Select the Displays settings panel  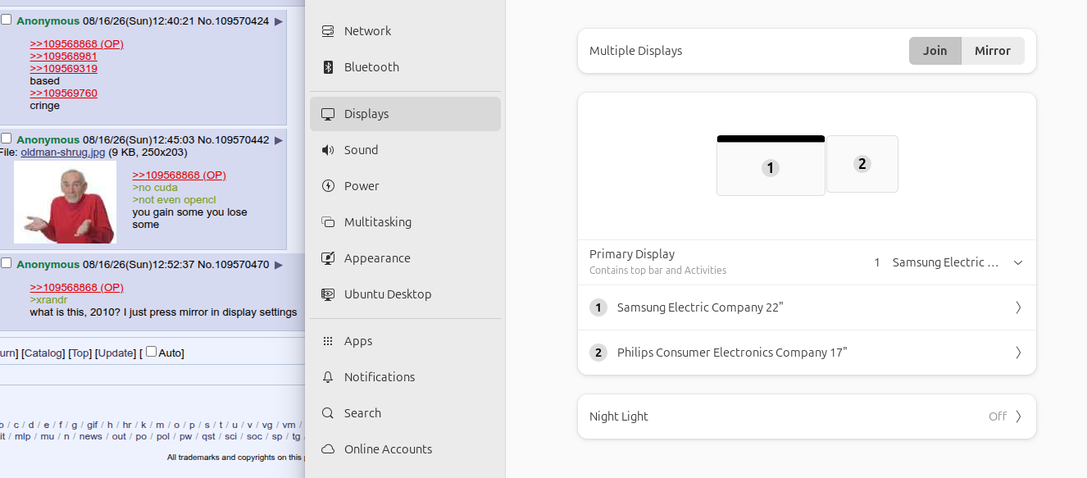(x=405, y=114)
